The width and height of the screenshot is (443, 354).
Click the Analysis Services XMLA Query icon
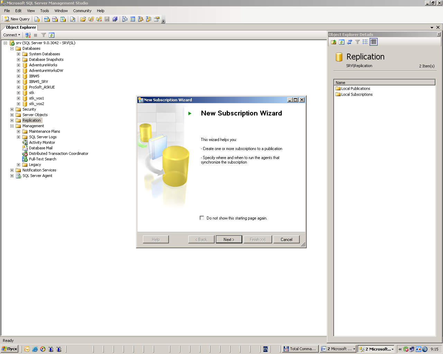63,19
